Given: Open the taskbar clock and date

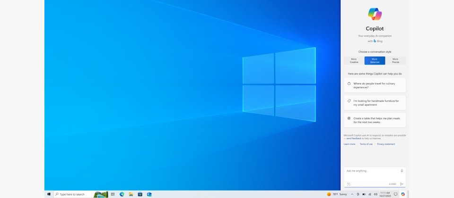Looking at the screenshot, I should pos(385,194).
